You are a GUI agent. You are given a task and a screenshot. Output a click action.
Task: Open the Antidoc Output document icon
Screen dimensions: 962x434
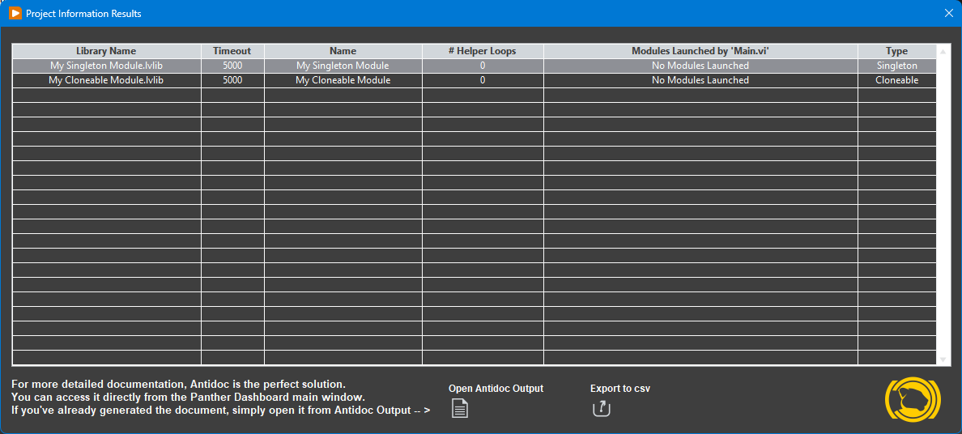(459, 408)
